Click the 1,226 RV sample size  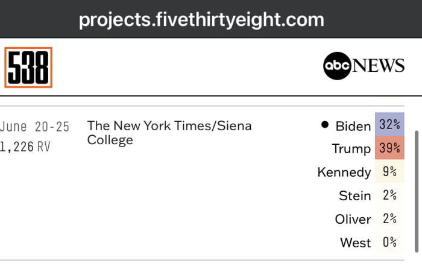[25, 146]
